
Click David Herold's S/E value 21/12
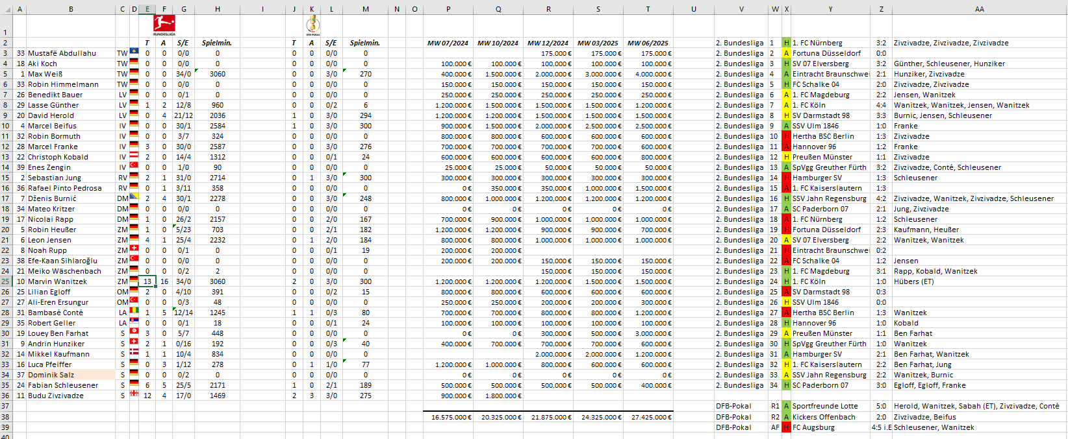(184, 115)
